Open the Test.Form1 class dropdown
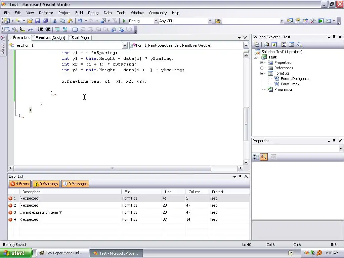The image size is (344, 258). (x=125, y=45)
